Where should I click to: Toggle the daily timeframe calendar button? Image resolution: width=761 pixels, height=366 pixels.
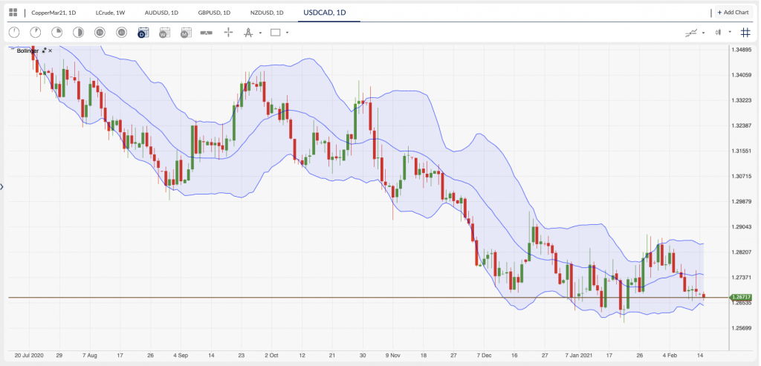point(143,33)
